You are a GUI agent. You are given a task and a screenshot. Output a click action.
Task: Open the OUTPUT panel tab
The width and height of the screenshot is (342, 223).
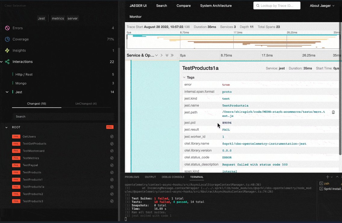point(151,177)
